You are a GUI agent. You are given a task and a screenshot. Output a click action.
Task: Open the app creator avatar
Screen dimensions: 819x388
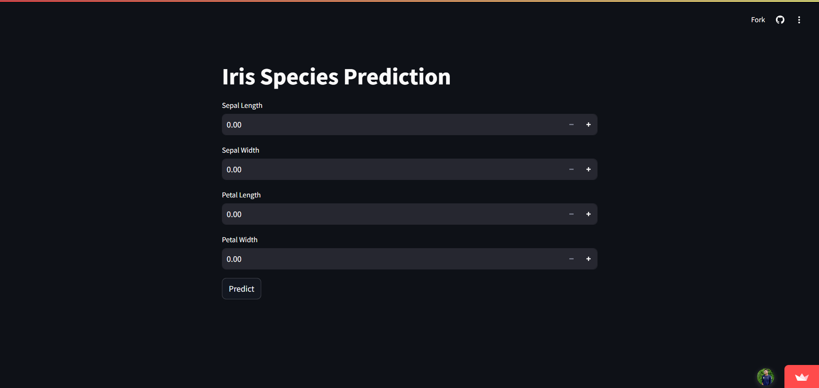[765, 377]
